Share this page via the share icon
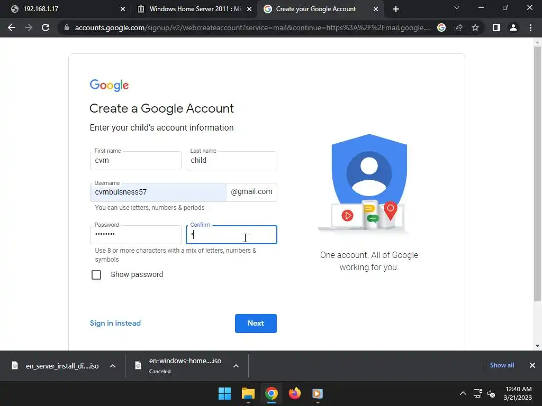 point(458,27)
